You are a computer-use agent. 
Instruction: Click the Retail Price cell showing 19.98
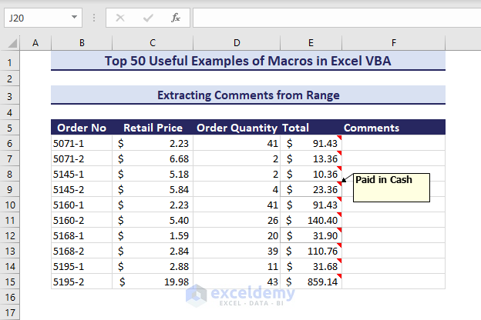[153, 282]
